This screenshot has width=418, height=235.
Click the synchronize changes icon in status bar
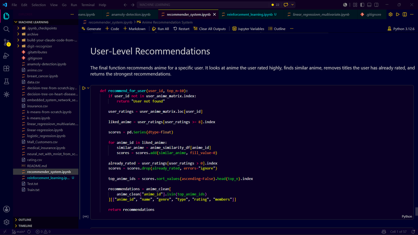(x=29, y=232)
